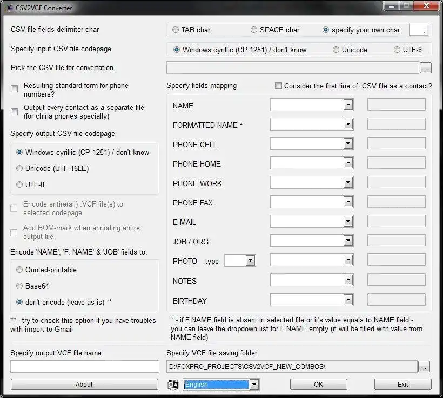Open the PHOTO type dropdown

coord(250,260)
